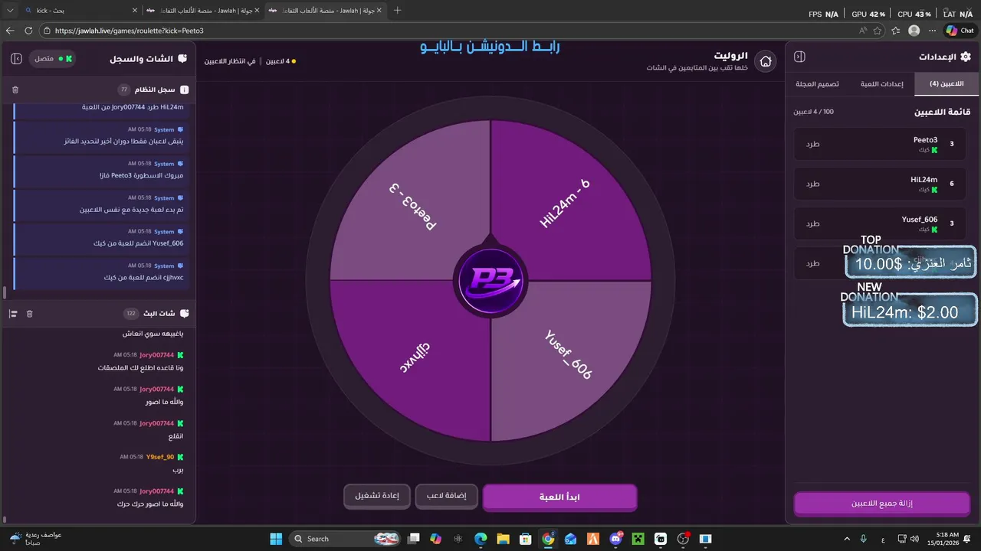The image size is (981, 551).
Task: Click the Peeto3 - 3 wheel segment
Action: click(414, 205)
